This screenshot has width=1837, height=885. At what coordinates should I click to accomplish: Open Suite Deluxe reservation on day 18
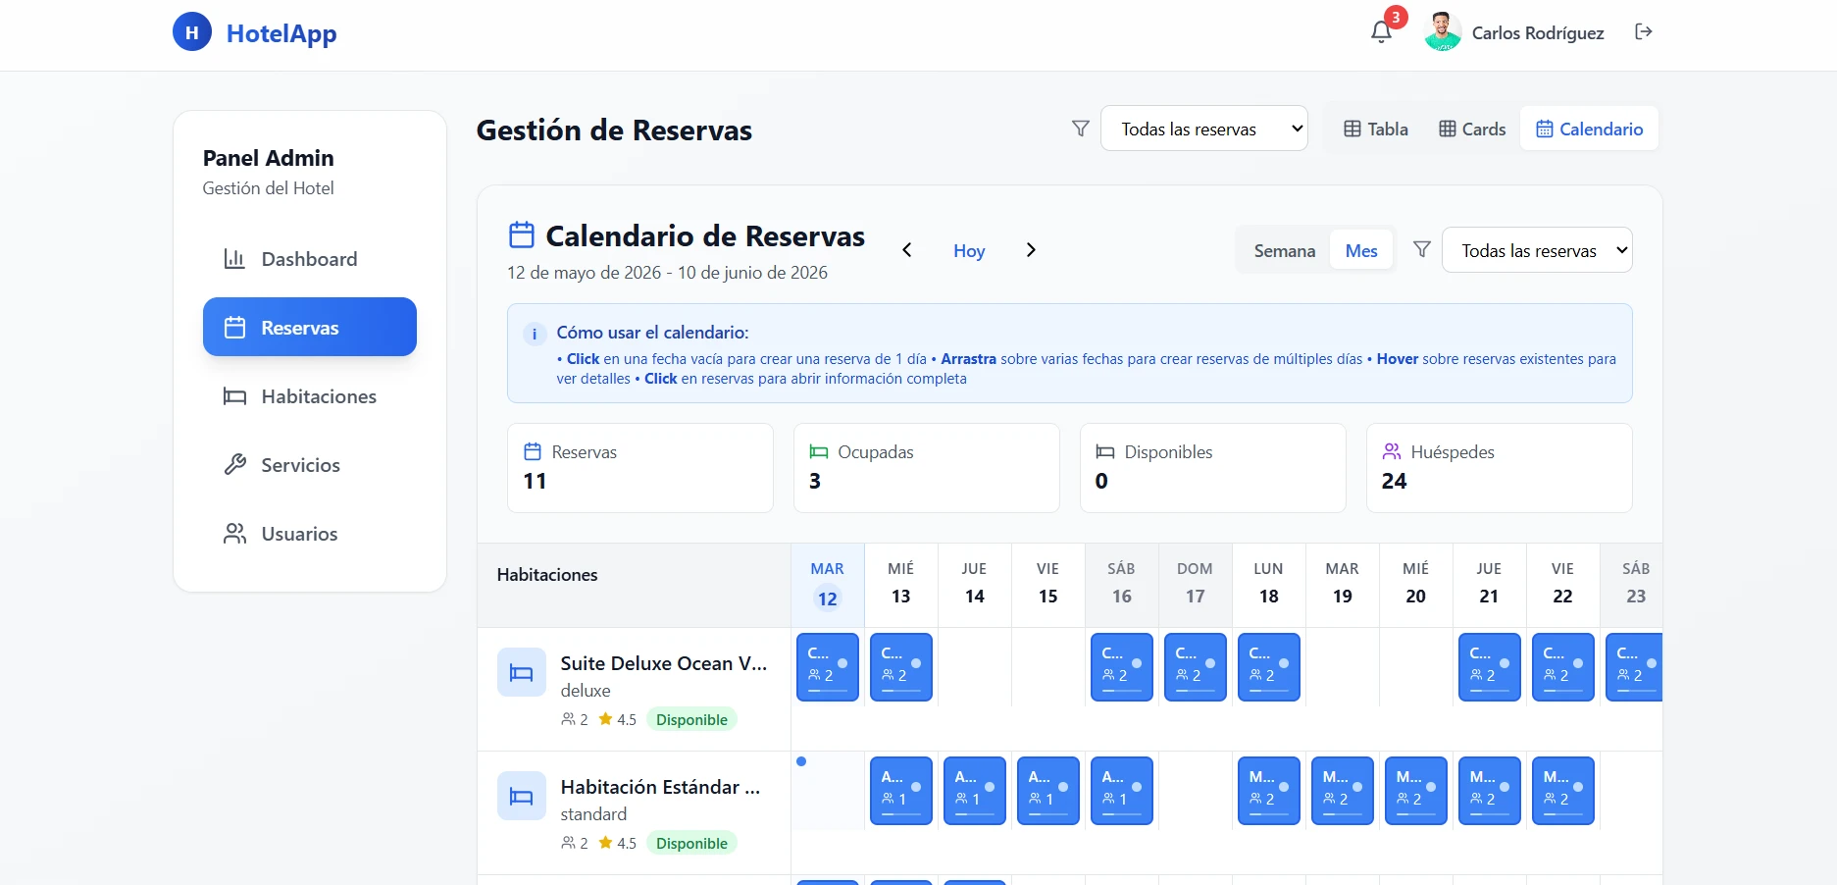[1269, 667]
